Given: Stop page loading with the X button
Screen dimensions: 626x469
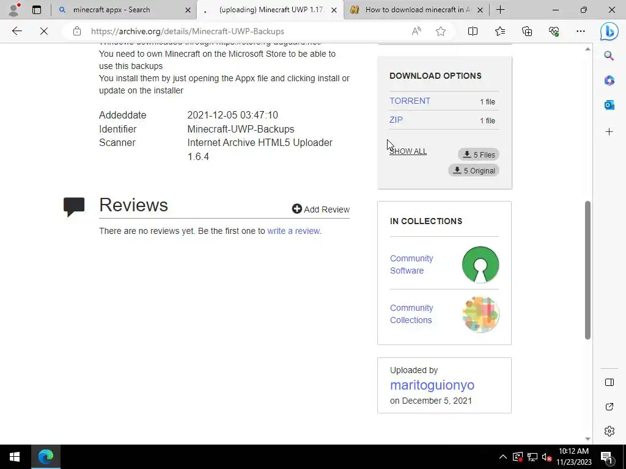Looking at the screenshot, I should [x=44, y=31].
